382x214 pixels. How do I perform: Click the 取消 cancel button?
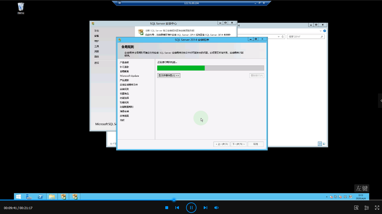click(x=255, y=144)
